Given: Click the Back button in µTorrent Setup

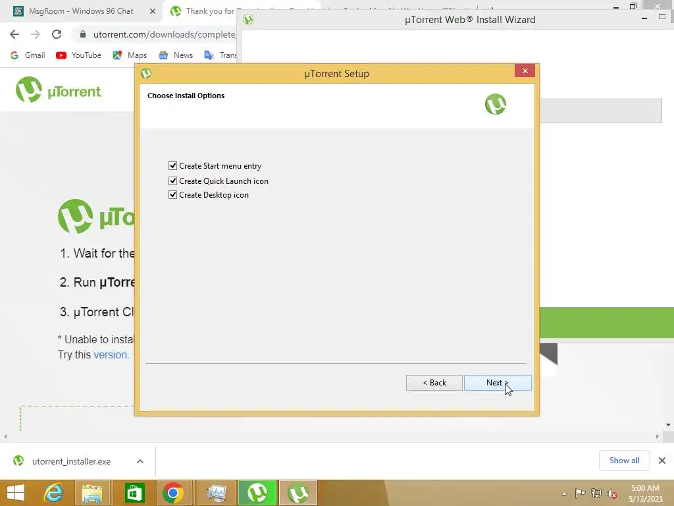Looking at the screenshot, I should tap(434, 383).
